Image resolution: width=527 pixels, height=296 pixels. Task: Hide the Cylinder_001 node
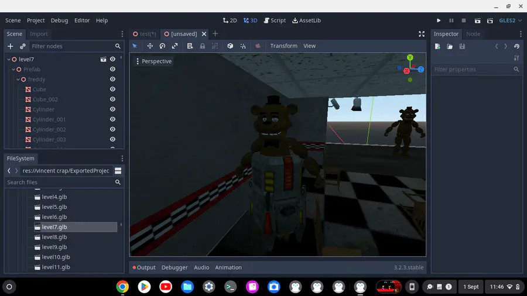(112, 119)
